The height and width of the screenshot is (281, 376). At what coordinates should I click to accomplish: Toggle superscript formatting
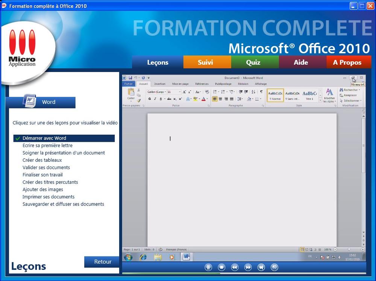point(180,99)
